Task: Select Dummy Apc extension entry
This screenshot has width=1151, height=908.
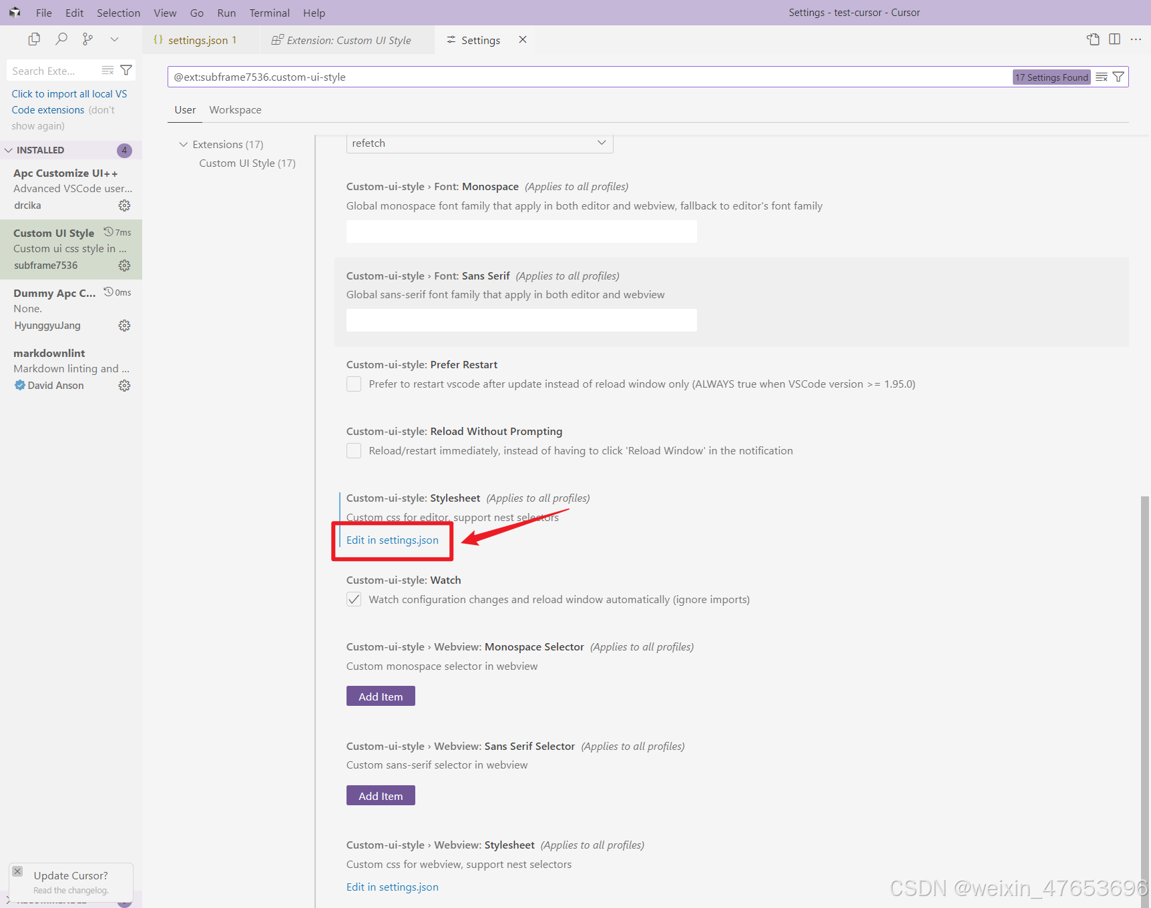Action: 71,310
